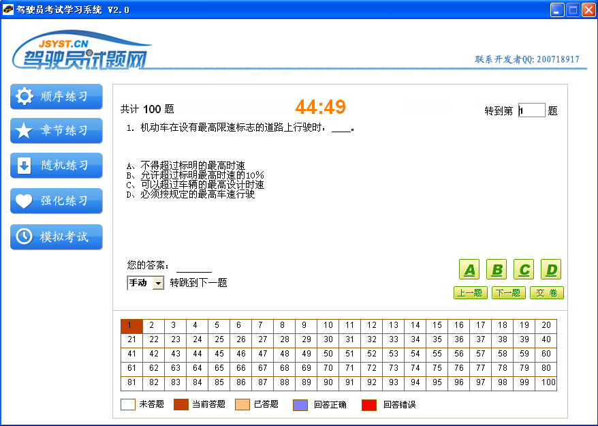Jump to question 100 in grid
This screenshot has height=426, width=598.
coord(546,384)
